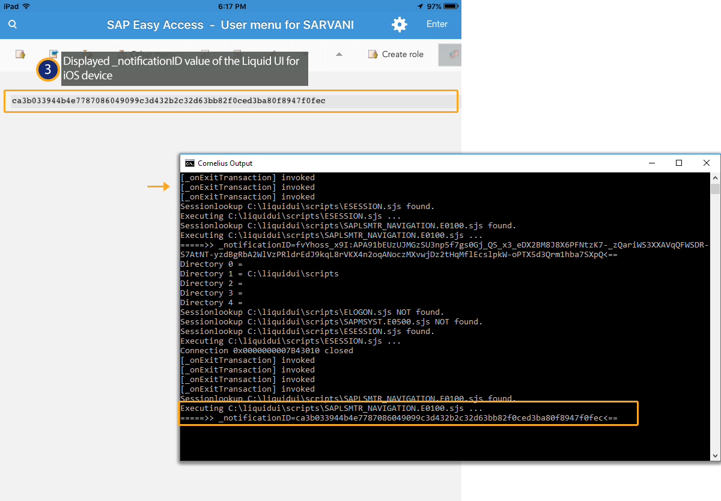Click the Wi-Fi icon in the iPad status bar

26,5
